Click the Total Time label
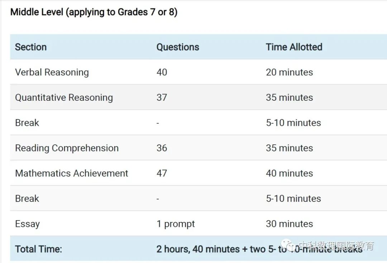Viewport: 387px width, 263px height. (38, 249)
